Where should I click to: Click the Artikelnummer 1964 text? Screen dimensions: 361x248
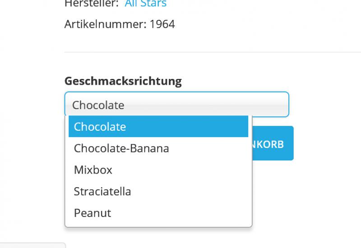120,24
